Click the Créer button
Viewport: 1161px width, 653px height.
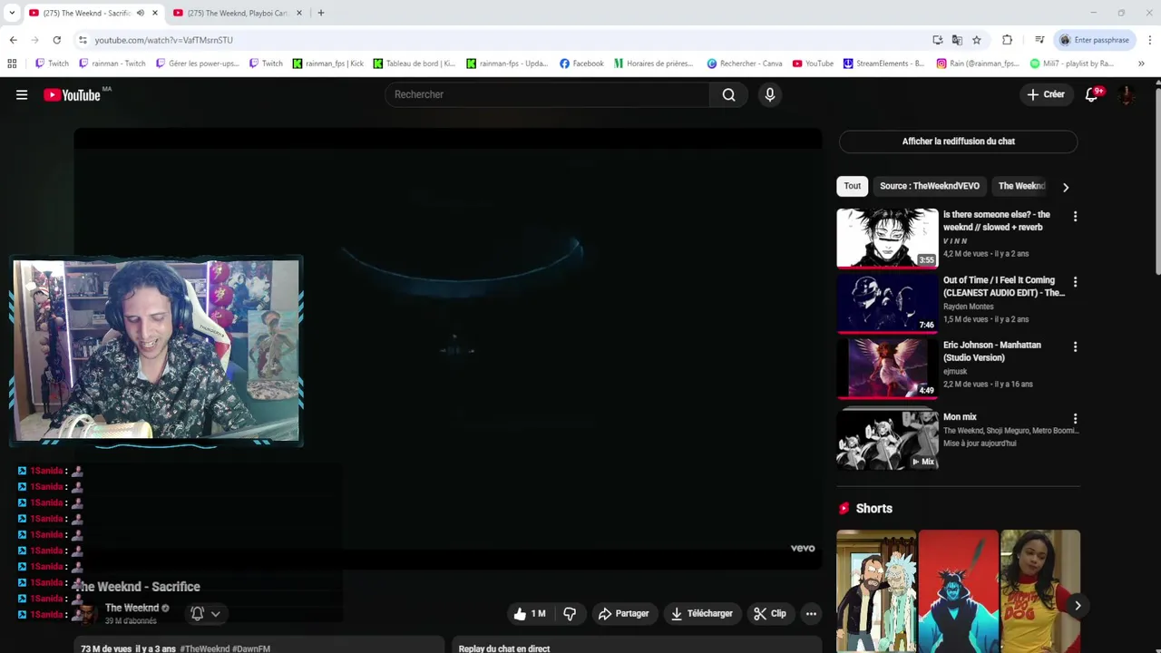[1046, 94]
